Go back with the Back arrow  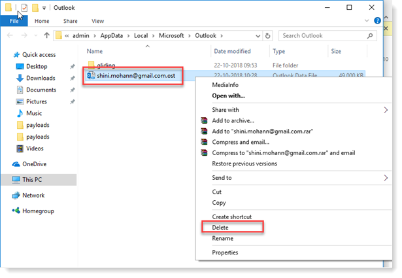(x=10, y=35)
